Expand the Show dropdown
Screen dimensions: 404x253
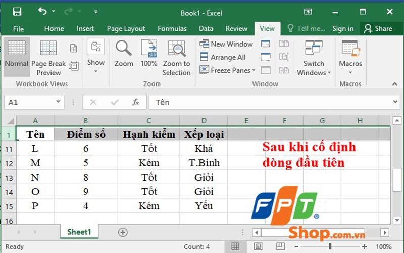pyautogui.click(x=96, y=56)
